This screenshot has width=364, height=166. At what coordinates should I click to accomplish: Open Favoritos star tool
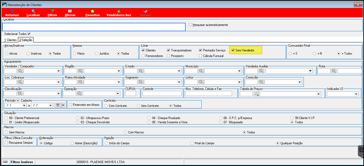(x=93, y=13)
